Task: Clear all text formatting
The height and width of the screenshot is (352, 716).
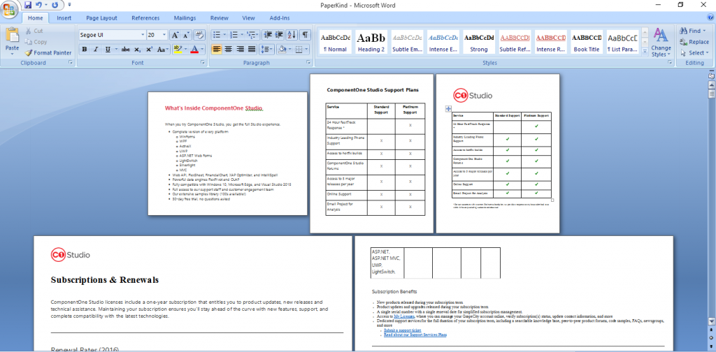Action: pos(199,35)
